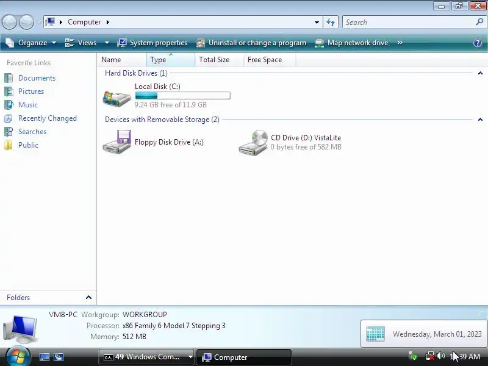This screenshot has height=366, width=488.
Task: Click the taskbar clock
Action: pos(465,357)
